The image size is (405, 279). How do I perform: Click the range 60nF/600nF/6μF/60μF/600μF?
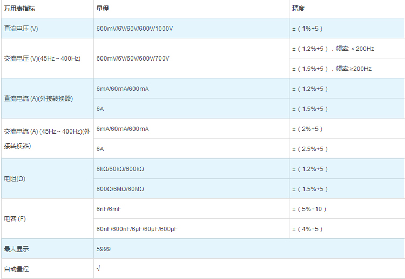(x=137, y=229)
